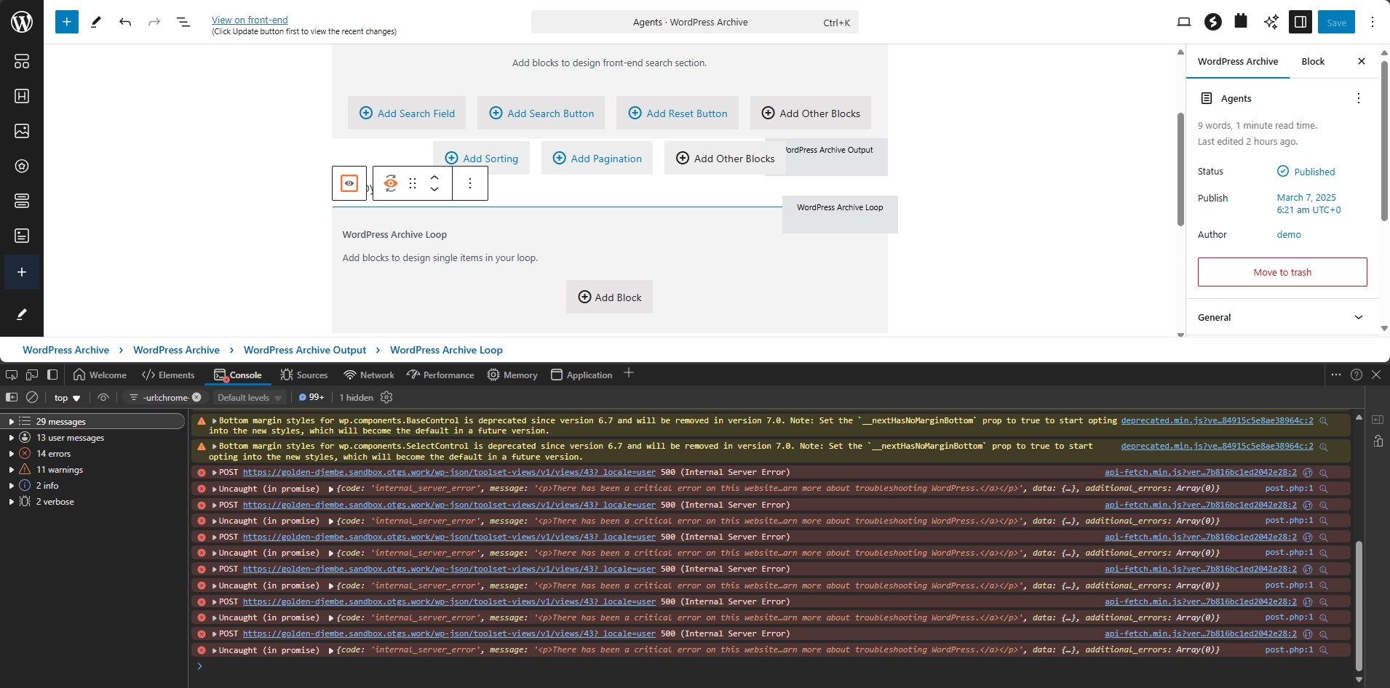Open the Default levels dropdown
1390x688 pixels.
coord(250,397)
